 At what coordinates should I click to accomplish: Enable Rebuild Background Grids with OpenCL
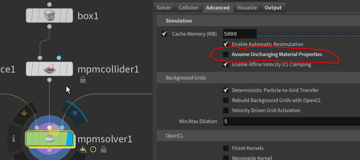[226, 100]
